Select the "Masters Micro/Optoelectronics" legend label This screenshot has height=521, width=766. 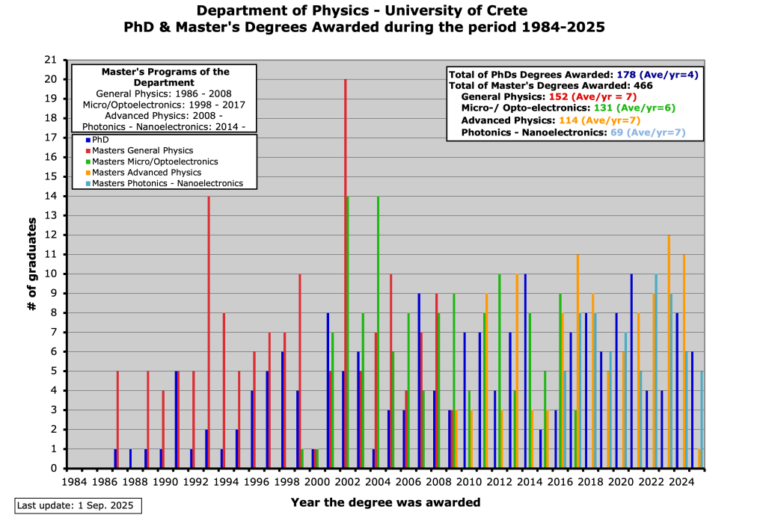[155, 161]
